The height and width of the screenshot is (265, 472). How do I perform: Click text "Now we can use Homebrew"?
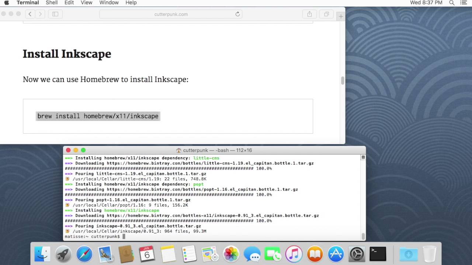coord(71,79)
